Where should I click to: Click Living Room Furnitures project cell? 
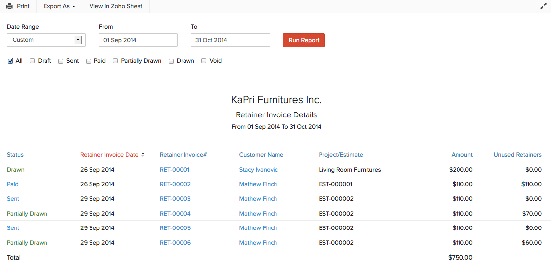350,170
